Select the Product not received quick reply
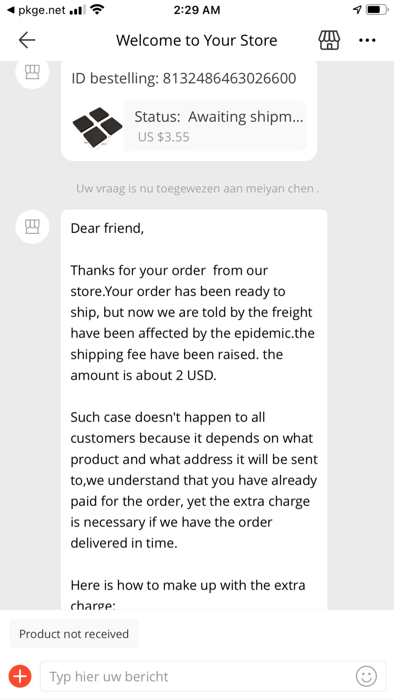 tap(74, 634)
